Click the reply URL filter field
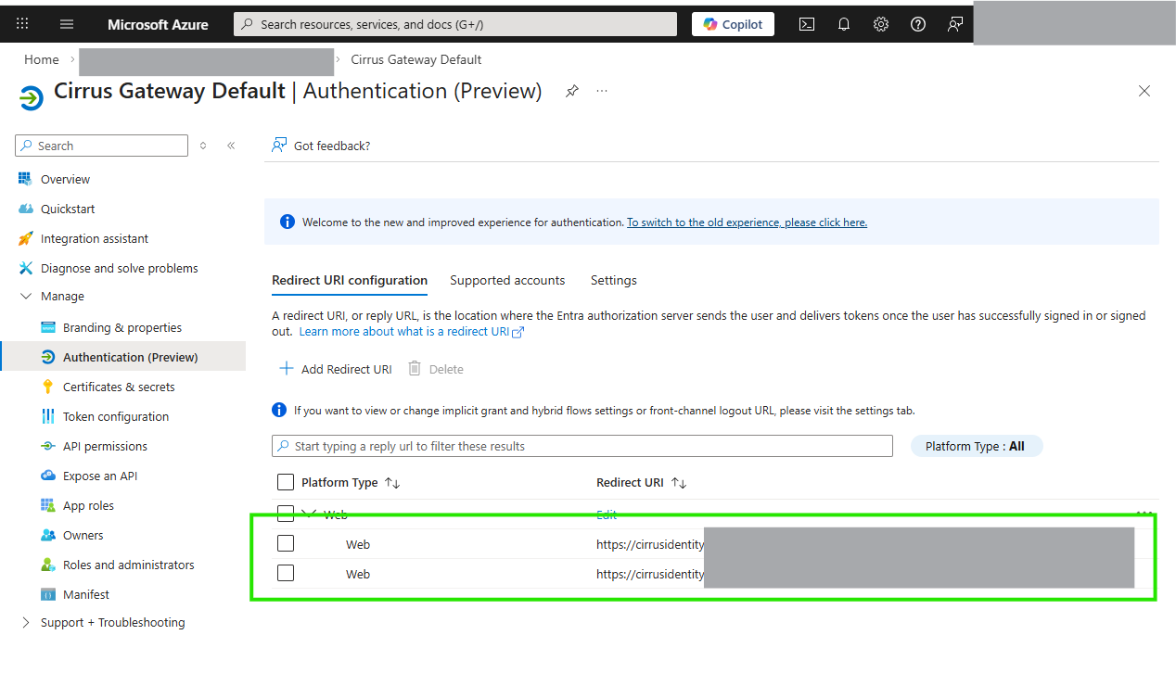Viewport: 1176px width, 673px height. point(582,446)
